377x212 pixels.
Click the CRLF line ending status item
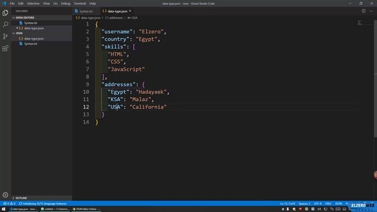[328, 204]
